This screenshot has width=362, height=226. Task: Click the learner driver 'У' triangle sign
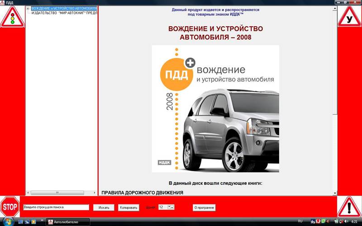click(349, 17)
